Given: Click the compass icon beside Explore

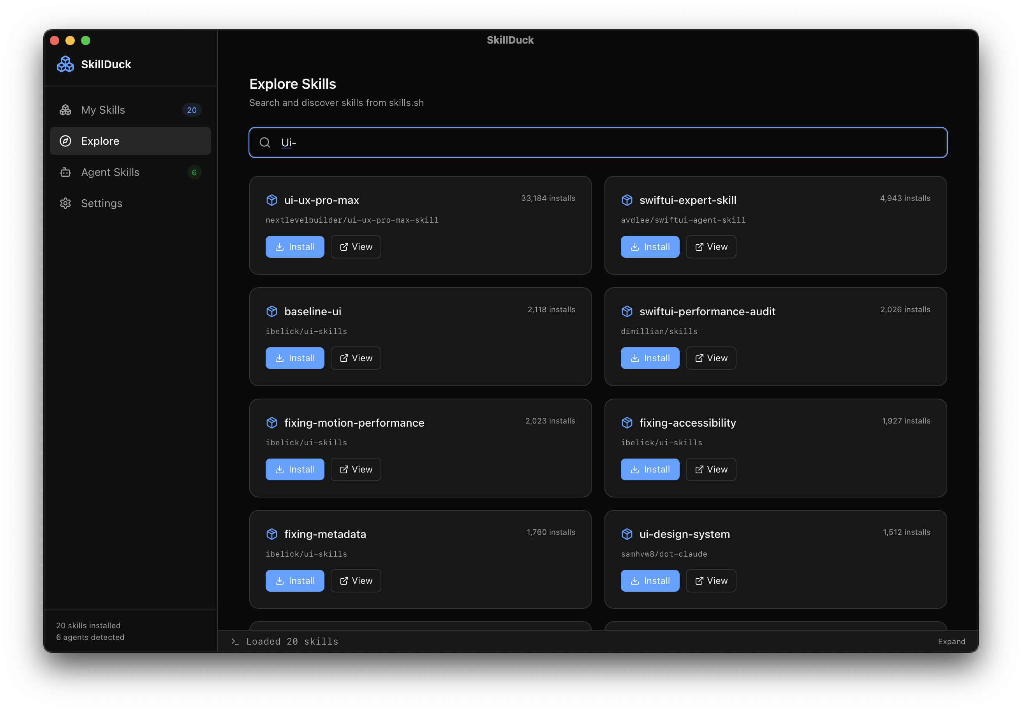Looking at the screenshot, I should 65,141.
